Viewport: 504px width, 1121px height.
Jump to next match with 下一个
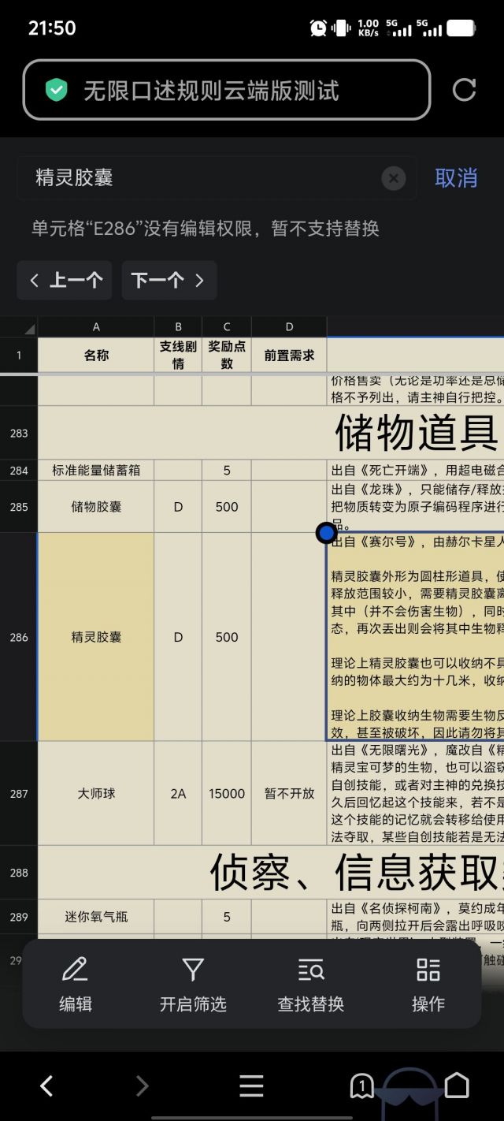coord(169,281)
